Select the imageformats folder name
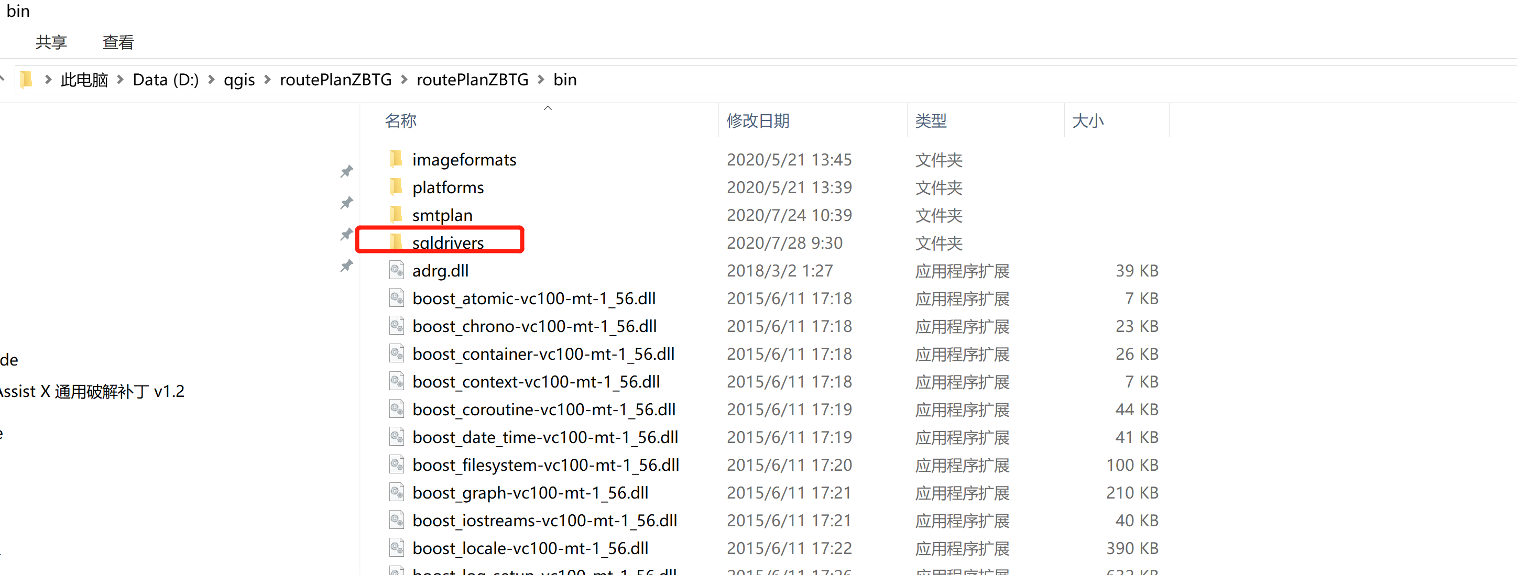This screenshot has height=575, width=1517. [464, 160]
